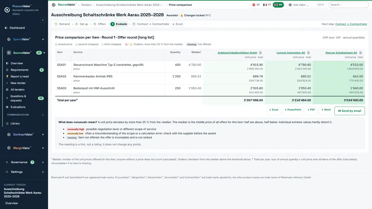
Task: Click the Report a need lightbulb icon
Action: point(7,77)
